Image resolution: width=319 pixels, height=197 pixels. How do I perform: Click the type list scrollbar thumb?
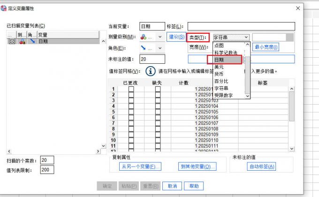[247, 75]
